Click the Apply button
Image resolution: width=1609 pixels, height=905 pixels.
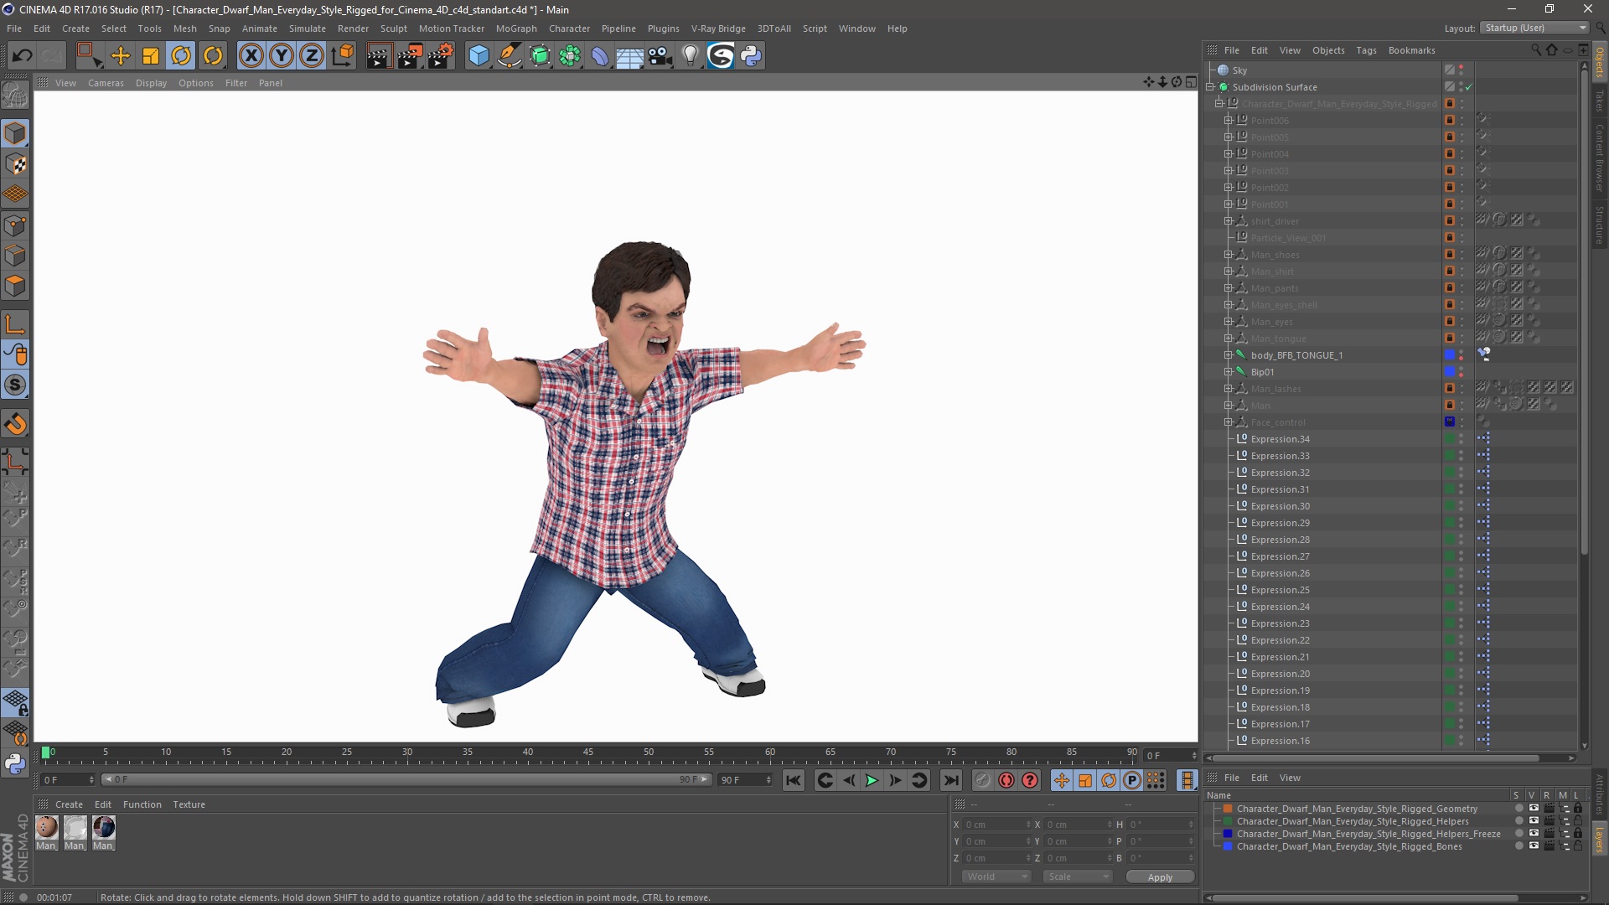click(x=1160, y=877)
